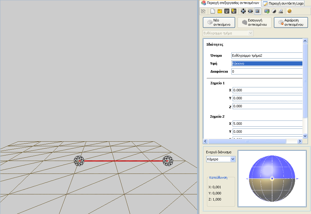Click the blue upper hemisphere of sphere

272,167
